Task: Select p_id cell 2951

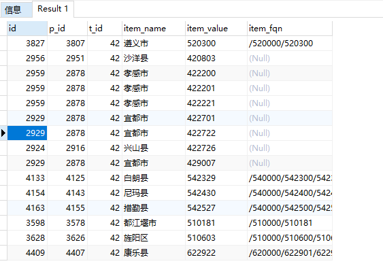Action: tap(67, 58)
